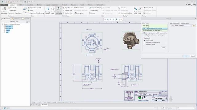Add a Projection View
This screenshot has width=197, height=110.
point(68,8)
